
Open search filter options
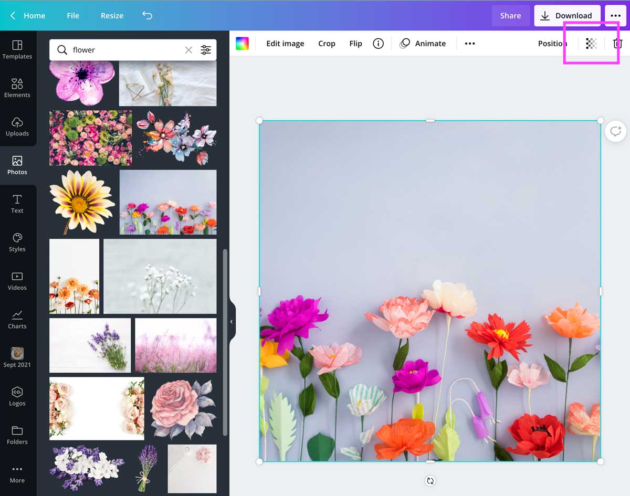205,49
